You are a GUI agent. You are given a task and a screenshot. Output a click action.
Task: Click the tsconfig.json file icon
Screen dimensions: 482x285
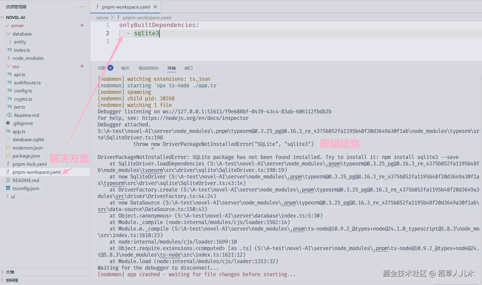[8, 188]
